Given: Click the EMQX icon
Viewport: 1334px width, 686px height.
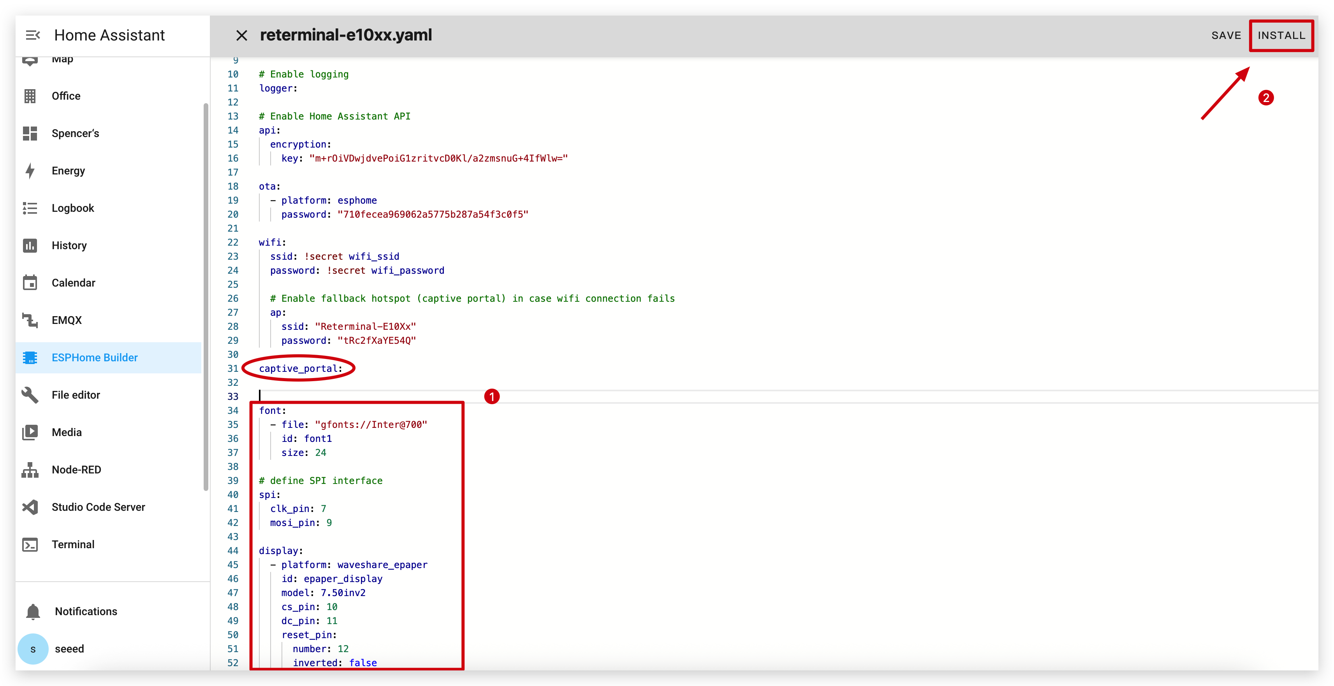Looking at the screenshot, I should tap(30, 320).
